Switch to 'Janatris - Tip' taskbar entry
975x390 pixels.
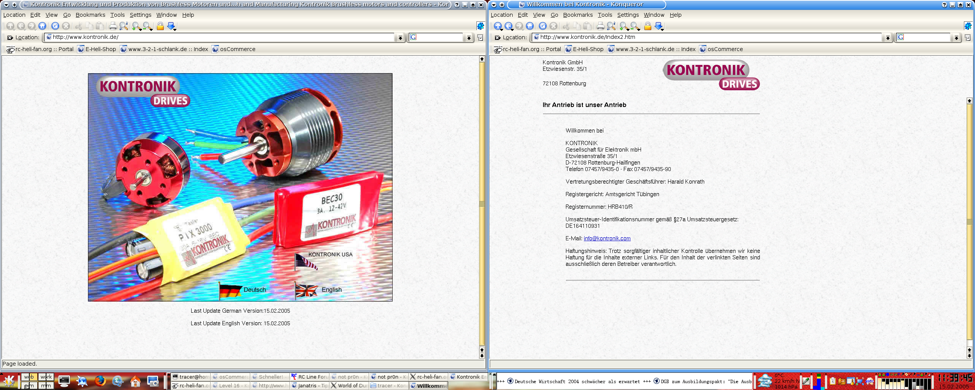tap(309, 385)
